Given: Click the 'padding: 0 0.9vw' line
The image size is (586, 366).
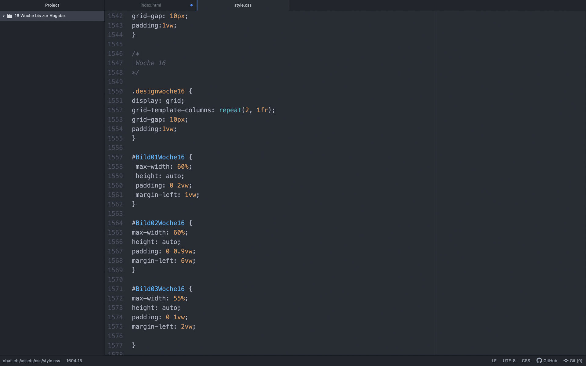Looking at the screenshot, I should tap(164, 251).
